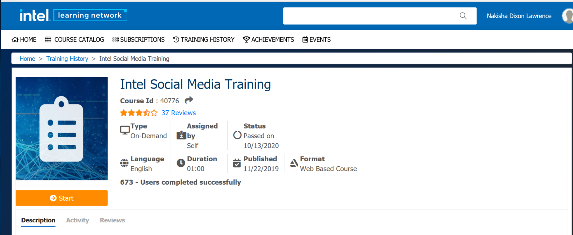Switch to the Activity tab
Viewport: 573px width, 235px height.
pyautogui.click(x=78, y=220)
